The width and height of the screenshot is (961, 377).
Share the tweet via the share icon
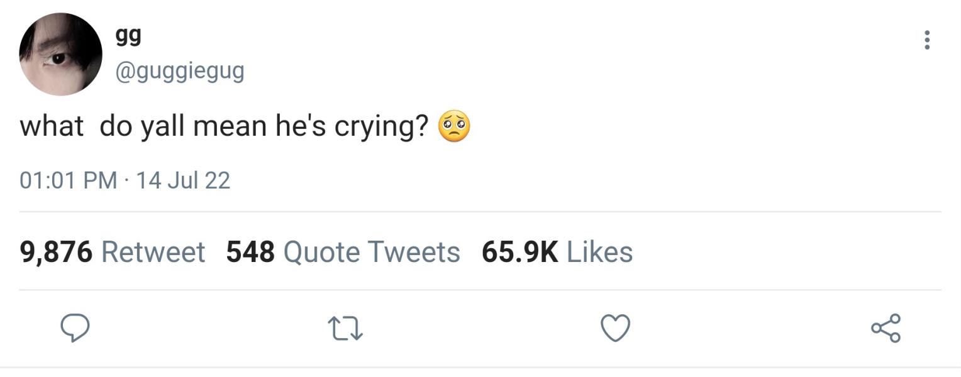886,328
